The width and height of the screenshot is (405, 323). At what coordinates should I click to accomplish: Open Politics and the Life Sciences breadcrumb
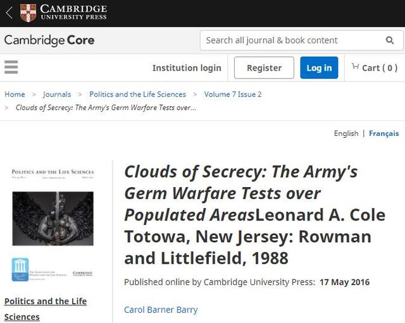(137, 94)
